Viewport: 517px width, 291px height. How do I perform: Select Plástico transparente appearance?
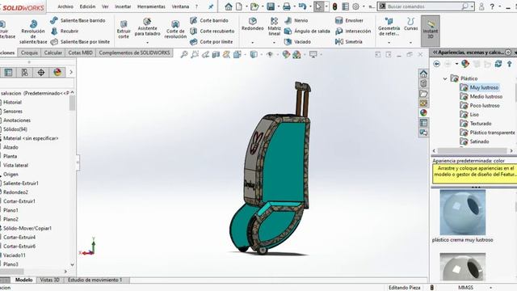pos(492,133)
